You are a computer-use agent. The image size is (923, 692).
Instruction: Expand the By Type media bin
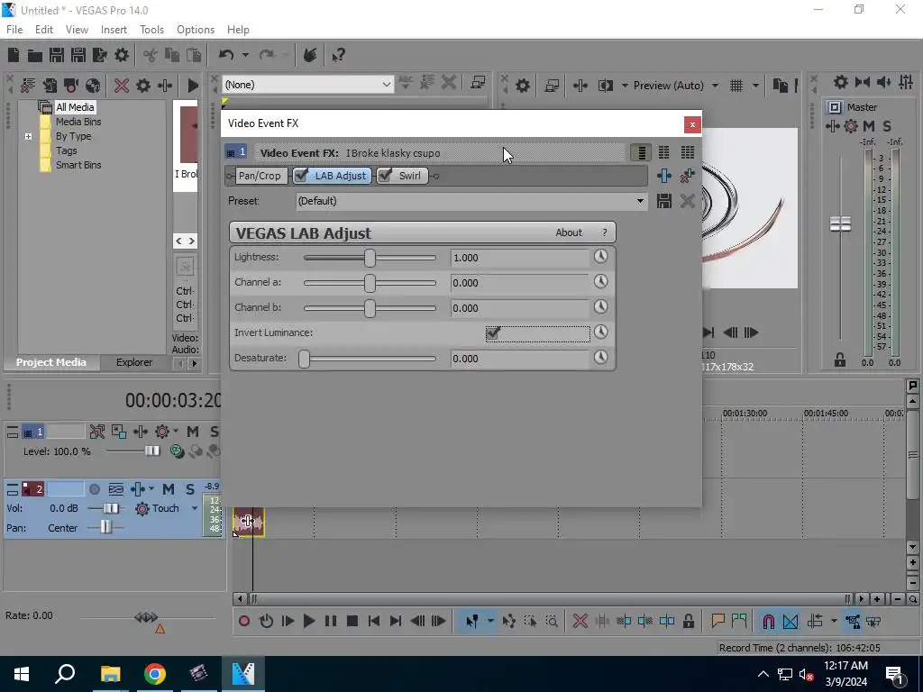(28, 137)
